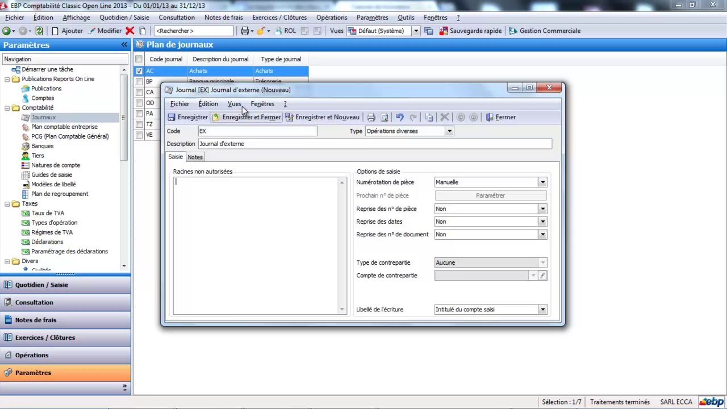Open the Notes de frais menu

coord(224,18)
